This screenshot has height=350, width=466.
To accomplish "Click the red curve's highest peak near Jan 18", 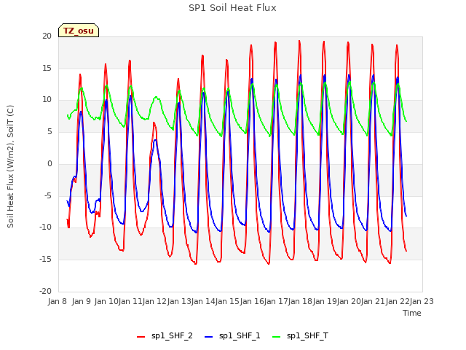I will [x=299, y=41].
